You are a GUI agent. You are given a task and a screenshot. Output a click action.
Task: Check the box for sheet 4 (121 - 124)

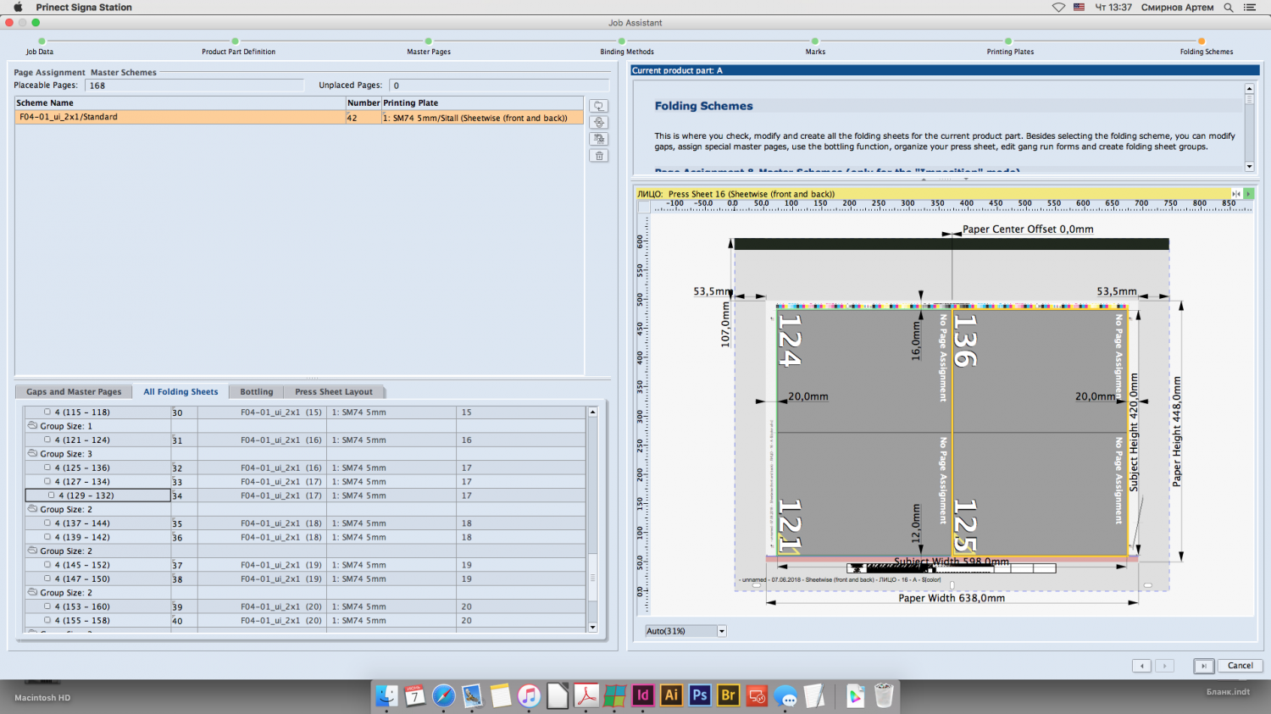[47, 440]
